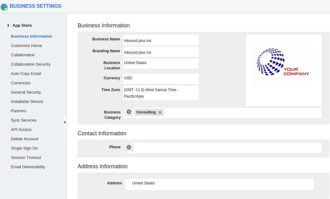
Task: Open General Security settings
Action: pos(26,92)
